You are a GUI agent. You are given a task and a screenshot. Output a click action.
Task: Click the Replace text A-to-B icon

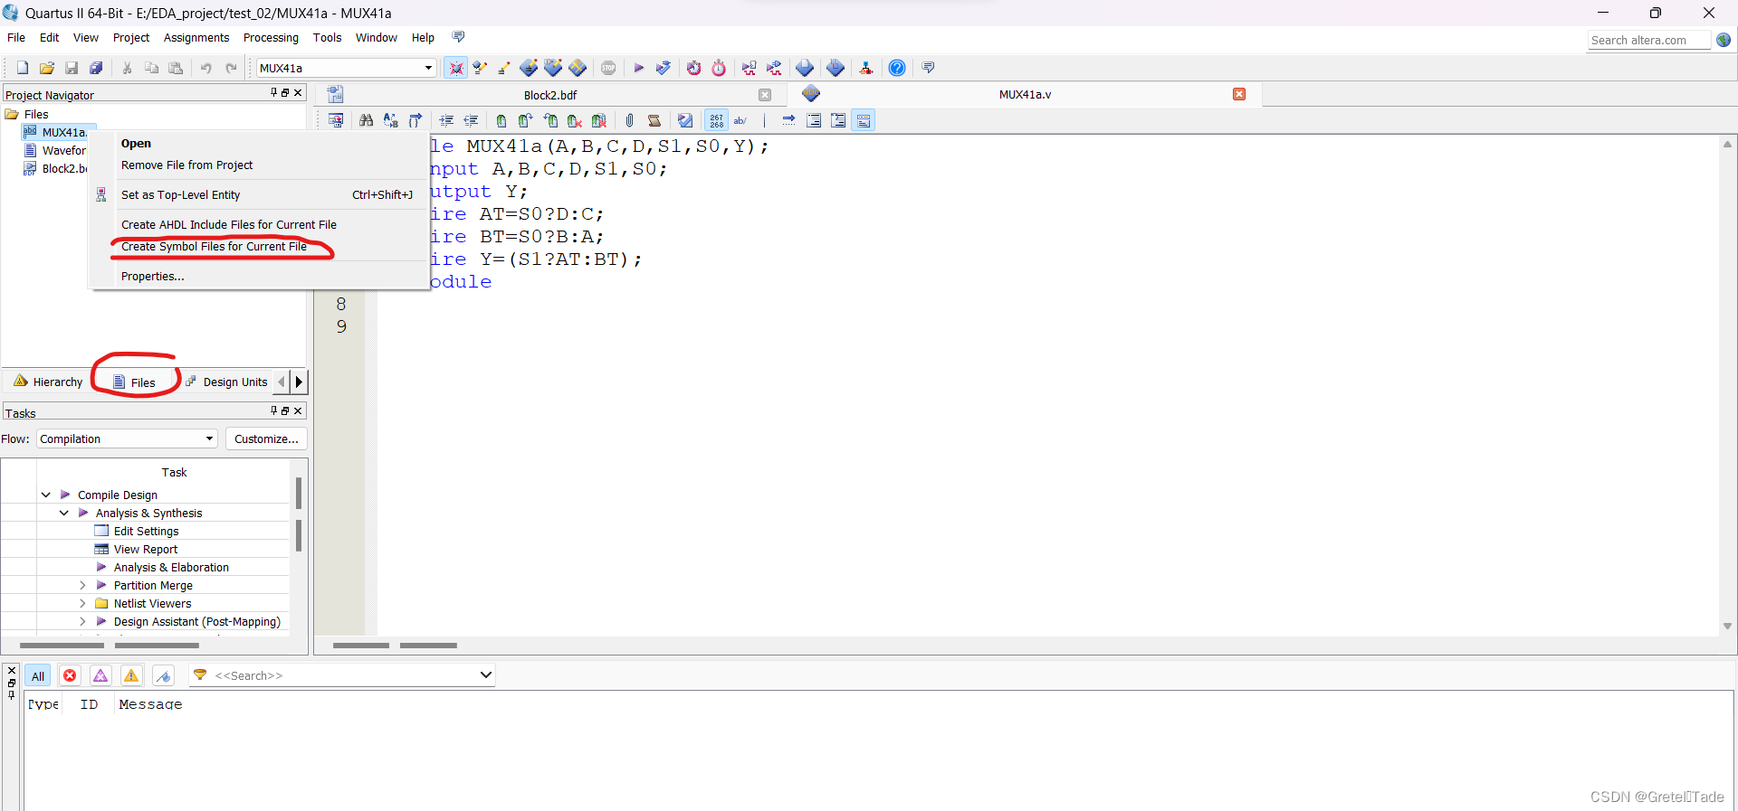390,120
